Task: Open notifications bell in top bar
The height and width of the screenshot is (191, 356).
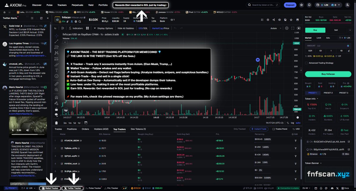Action: pos(309,5)
